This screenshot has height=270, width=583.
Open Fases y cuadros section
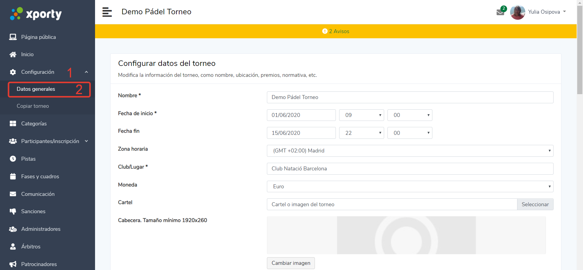tap(40, 176)
